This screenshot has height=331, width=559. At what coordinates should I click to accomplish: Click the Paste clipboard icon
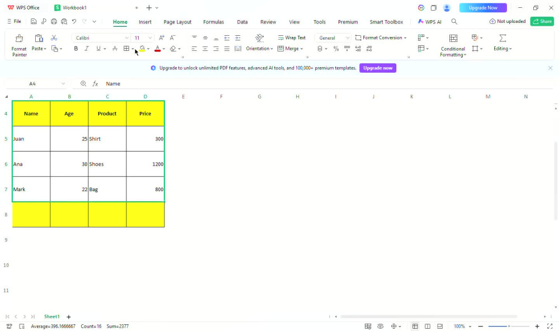[39, 38]
